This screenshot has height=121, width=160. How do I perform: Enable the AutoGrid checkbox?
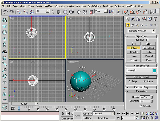[147, 40]
